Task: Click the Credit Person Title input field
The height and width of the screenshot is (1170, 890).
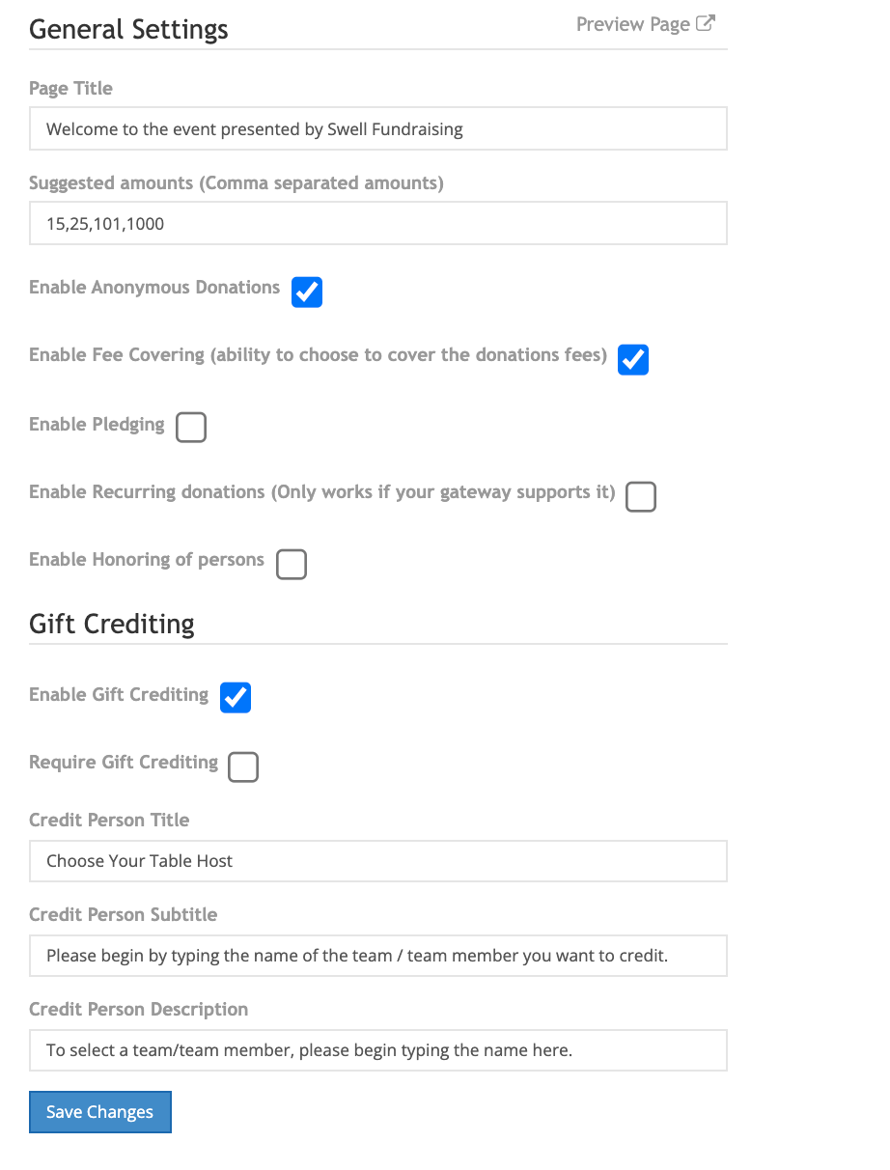Action: pyautogui.click(x=377, y=861)
